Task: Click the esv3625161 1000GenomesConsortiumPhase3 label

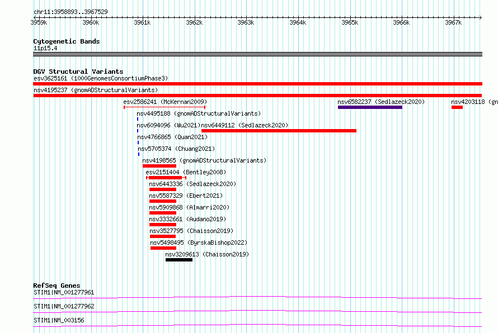Action: click(x=101, y=78)
